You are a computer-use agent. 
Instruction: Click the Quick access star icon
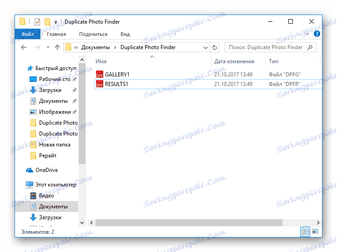pyautogui.click(x=30, y=68)
